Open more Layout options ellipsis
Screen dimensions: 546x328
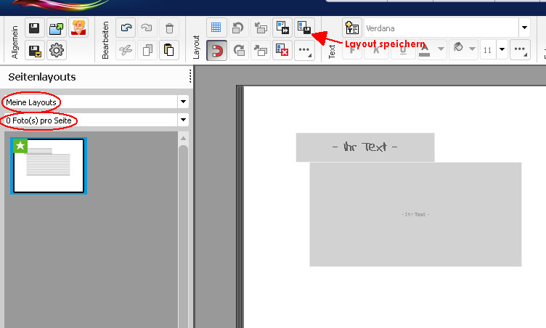[x=304, y=51]
